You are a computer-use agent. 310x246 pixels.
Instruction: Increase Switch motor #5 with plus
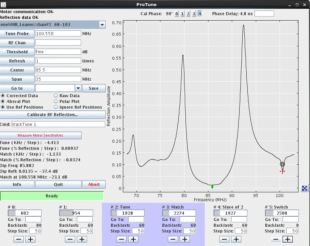287,239
